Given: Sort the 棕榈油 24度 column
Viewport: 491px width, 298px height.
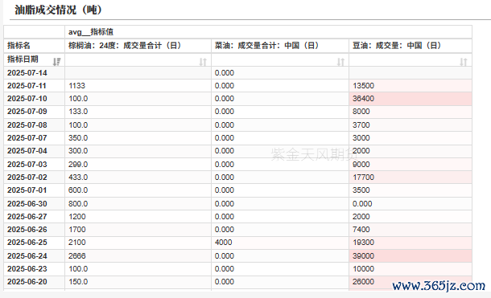Looking at the screenshot, I should point(203,62).
